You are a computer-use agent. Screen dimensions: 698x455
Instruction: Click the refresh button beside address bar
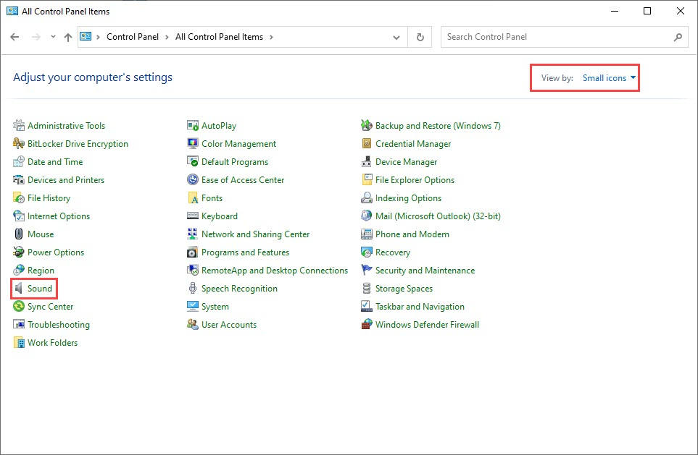[x=420, y=37]
